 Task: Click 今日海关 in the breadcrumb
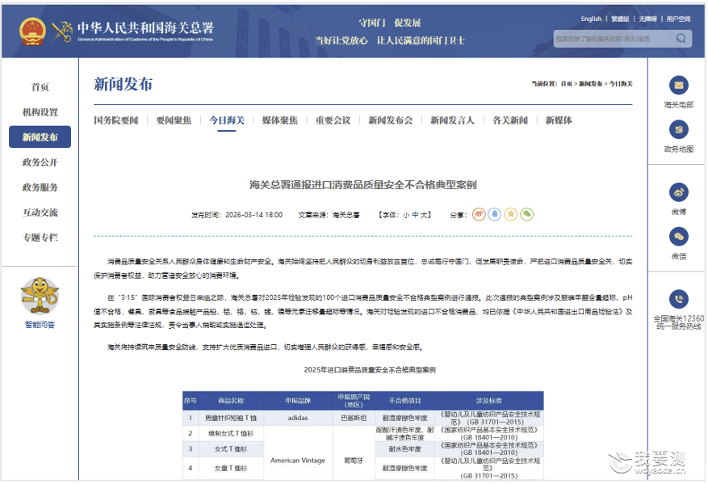621,83
